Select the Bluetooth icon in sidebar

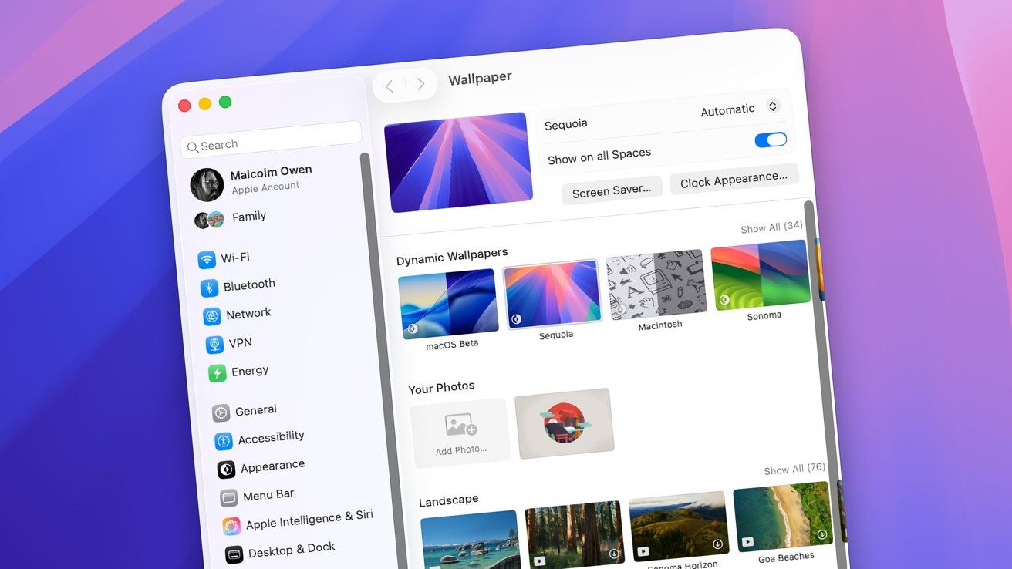tap(209, 288)
